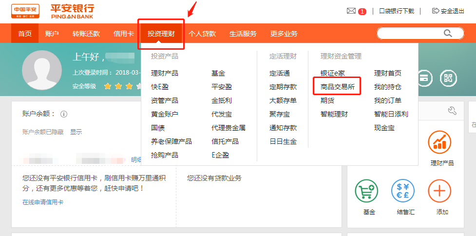Select E企盈 menu entry
The image size is (476, 236).
pos(220,155)
